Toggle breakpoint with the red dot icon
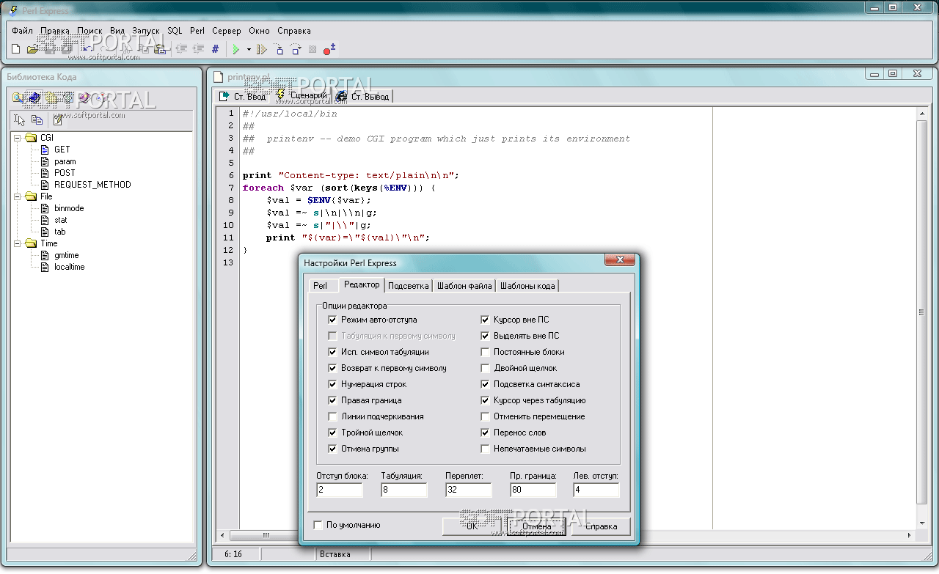 [x=329, y=49]
